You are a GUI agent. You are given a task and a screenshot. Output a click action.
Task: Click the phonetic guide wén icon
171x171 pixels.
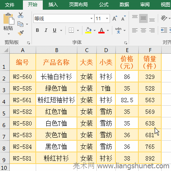(119, 30)
